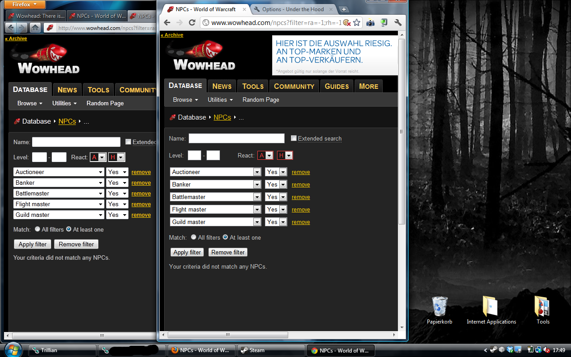The image size is (571, 357).
Task: Click the site favicon in Firefox's address bar
Action: (50, 28)
